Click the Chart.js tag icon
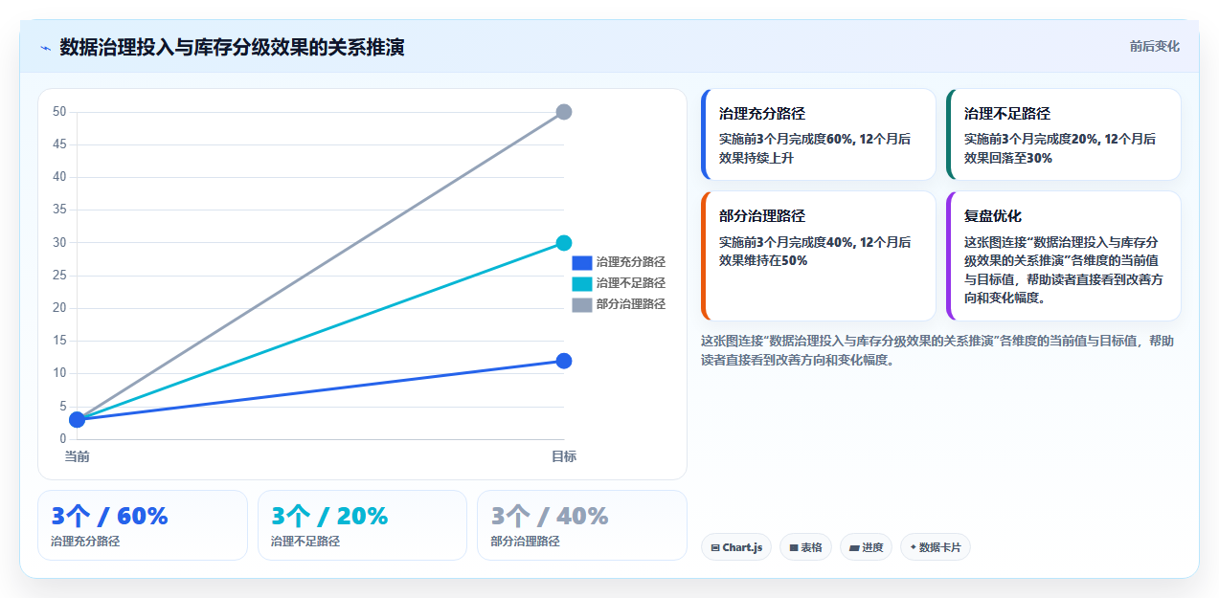1219x598 pixels. tap(715, 548)
